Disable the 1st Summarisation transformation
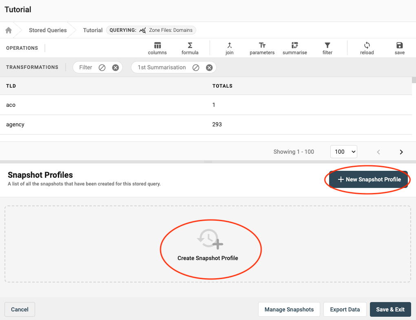416x320 pixels. point(196,68)
